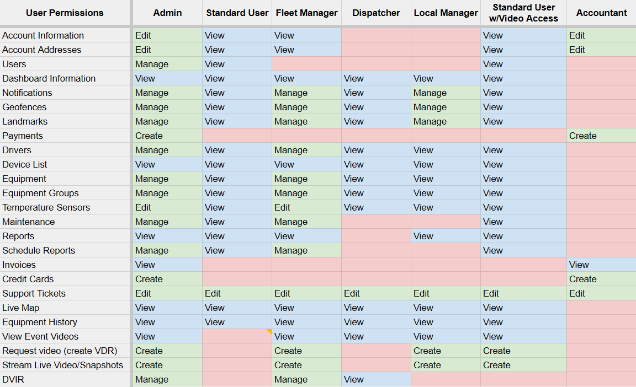Select Admin's View cell in Live Map row

[x=167, y=308]
